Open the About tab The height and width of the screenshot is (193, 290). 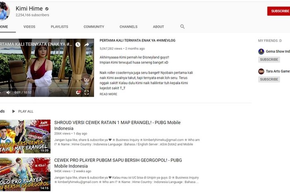click(158, 27)
